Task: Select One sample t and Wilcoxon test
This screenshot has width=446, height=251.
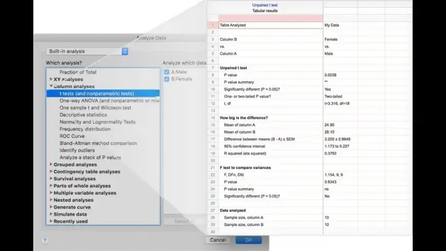Action: 95,108
